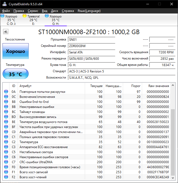178x183 pixels.
Task: Open the Сервис menu
Action: 33,11
